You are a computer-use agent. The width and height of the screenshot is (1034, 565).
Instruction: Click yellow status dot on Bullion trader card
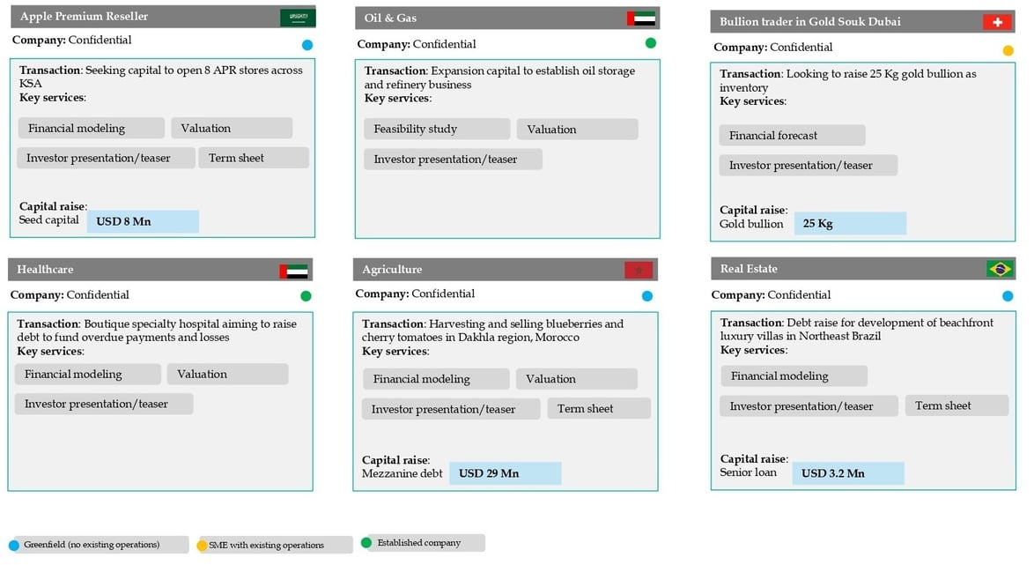(1008, 51)
